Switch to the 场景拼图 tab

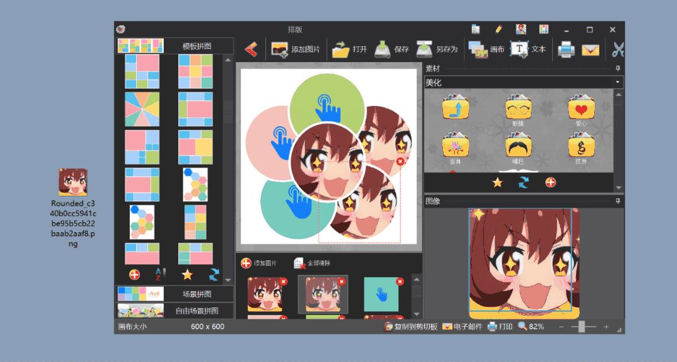tap(174, 294)
